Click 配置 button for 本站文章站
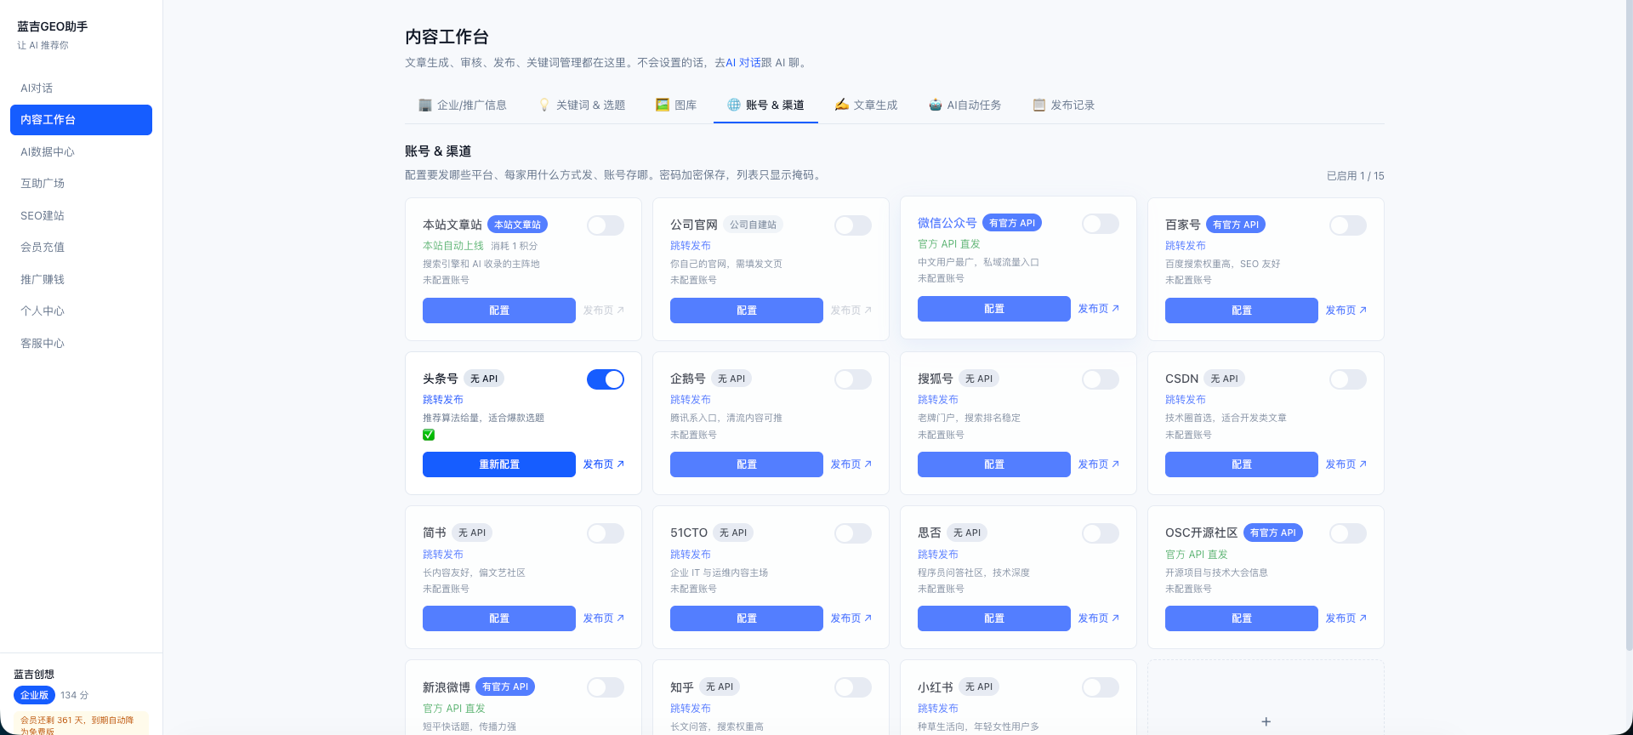Viewport: 1633px width, 735px height. point(499,311)
